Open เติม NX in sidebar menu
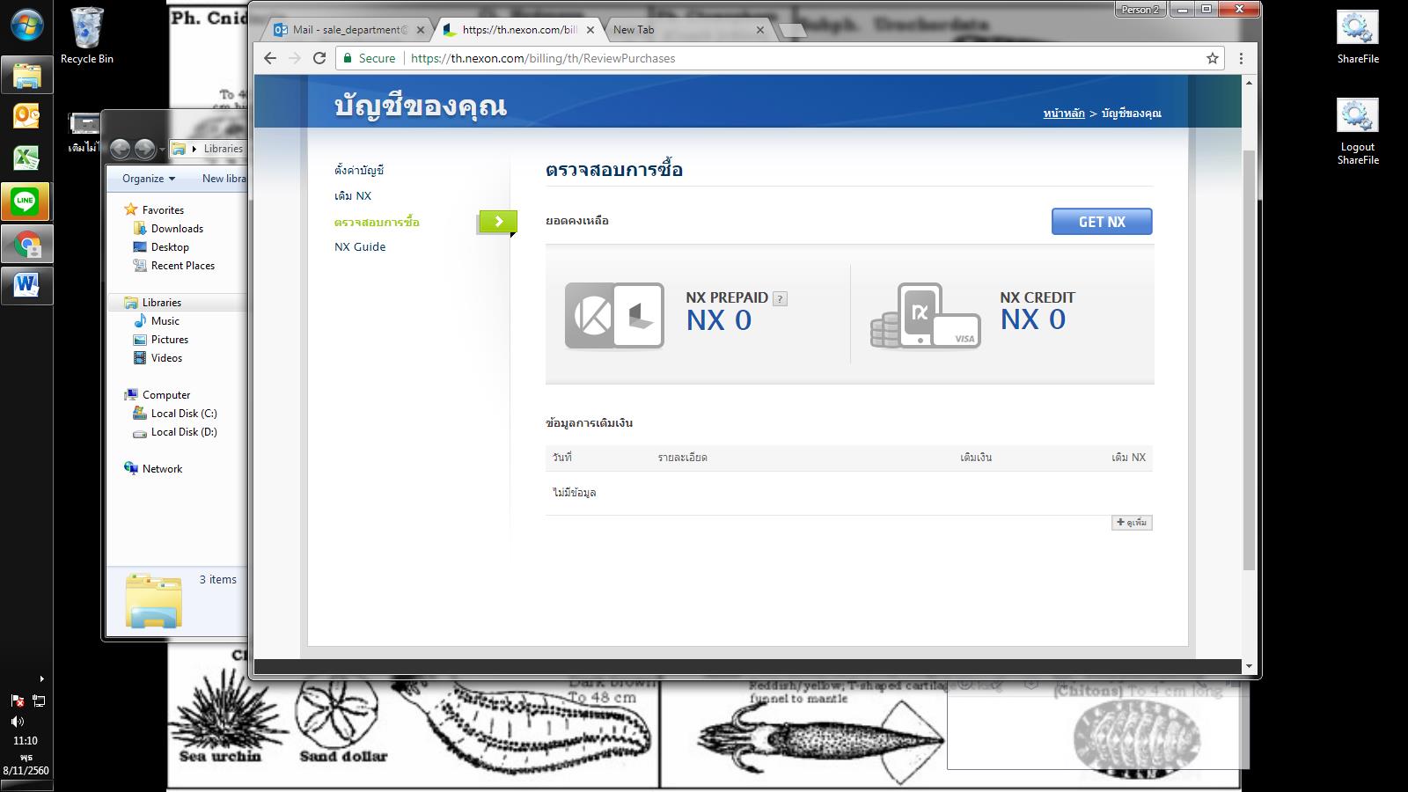1408x792 pixels. tap(353, 196)
